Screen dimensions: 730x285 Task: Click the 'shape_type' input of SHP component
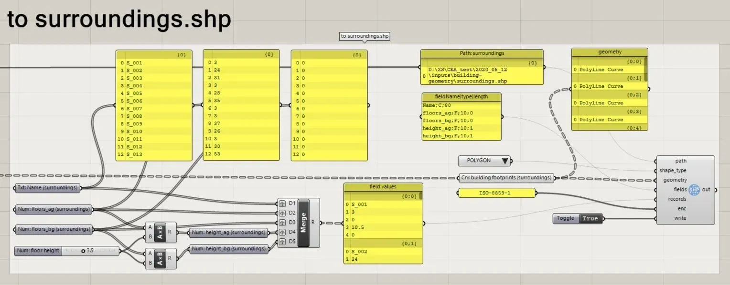673,171
